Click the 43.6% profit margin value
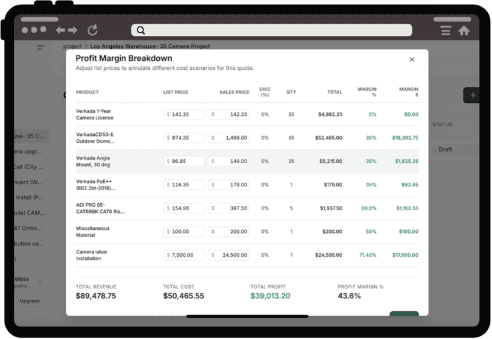The height and width of the screenshot is (339, 492). 349,296
